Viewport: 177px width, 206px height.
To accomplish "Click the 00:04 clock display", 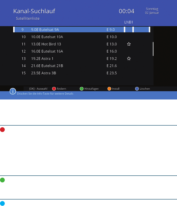I will [x=127, y=11].
